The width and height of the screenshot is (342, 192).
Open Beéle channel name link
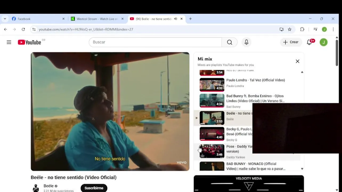48,186
